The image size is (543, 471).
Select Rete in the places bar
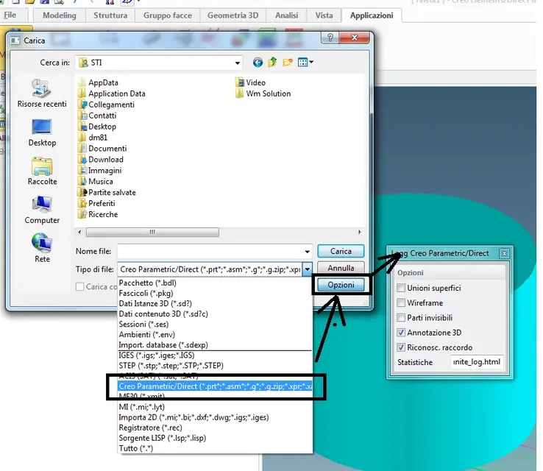[42, 248]
